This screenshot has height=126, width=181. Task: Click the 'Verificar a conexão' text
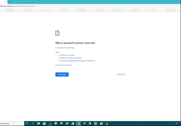[67, 55]
